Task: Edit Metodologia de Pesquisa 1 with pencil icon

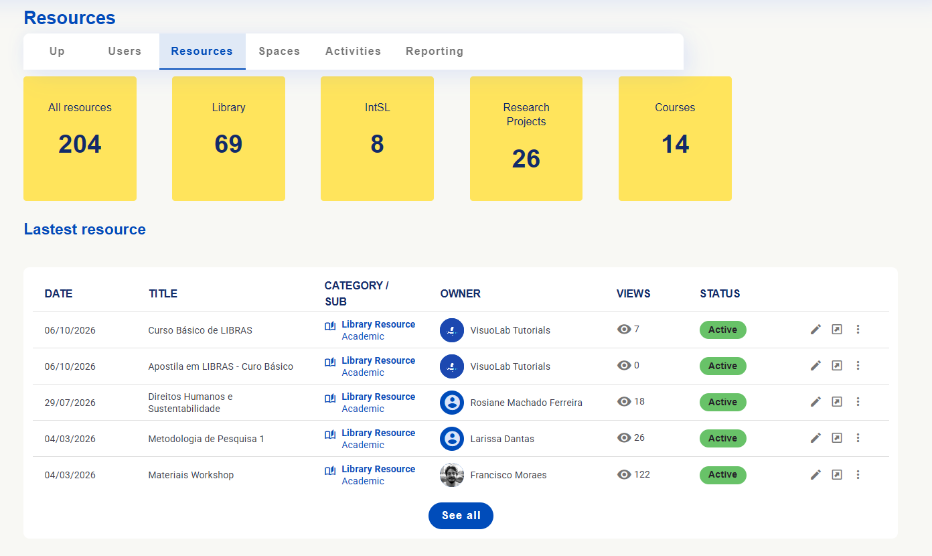Action: pyautogui.click(x=815, y=438)
